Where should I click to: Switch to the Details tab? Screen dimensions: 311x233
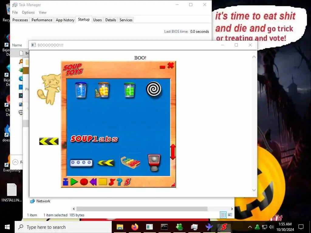tap(111, 20)
